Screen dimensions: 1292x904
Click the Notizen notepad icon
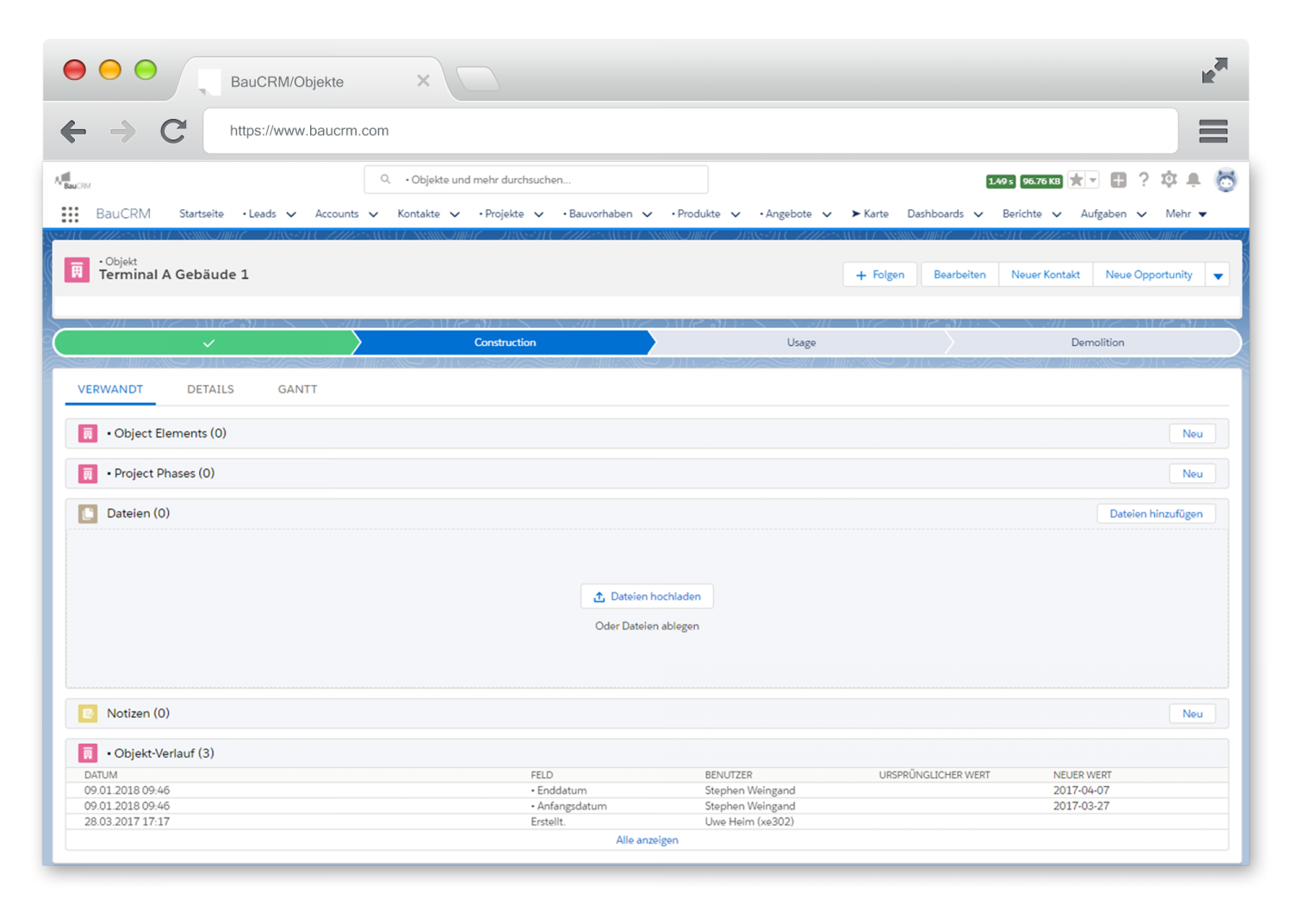[87, 713]
